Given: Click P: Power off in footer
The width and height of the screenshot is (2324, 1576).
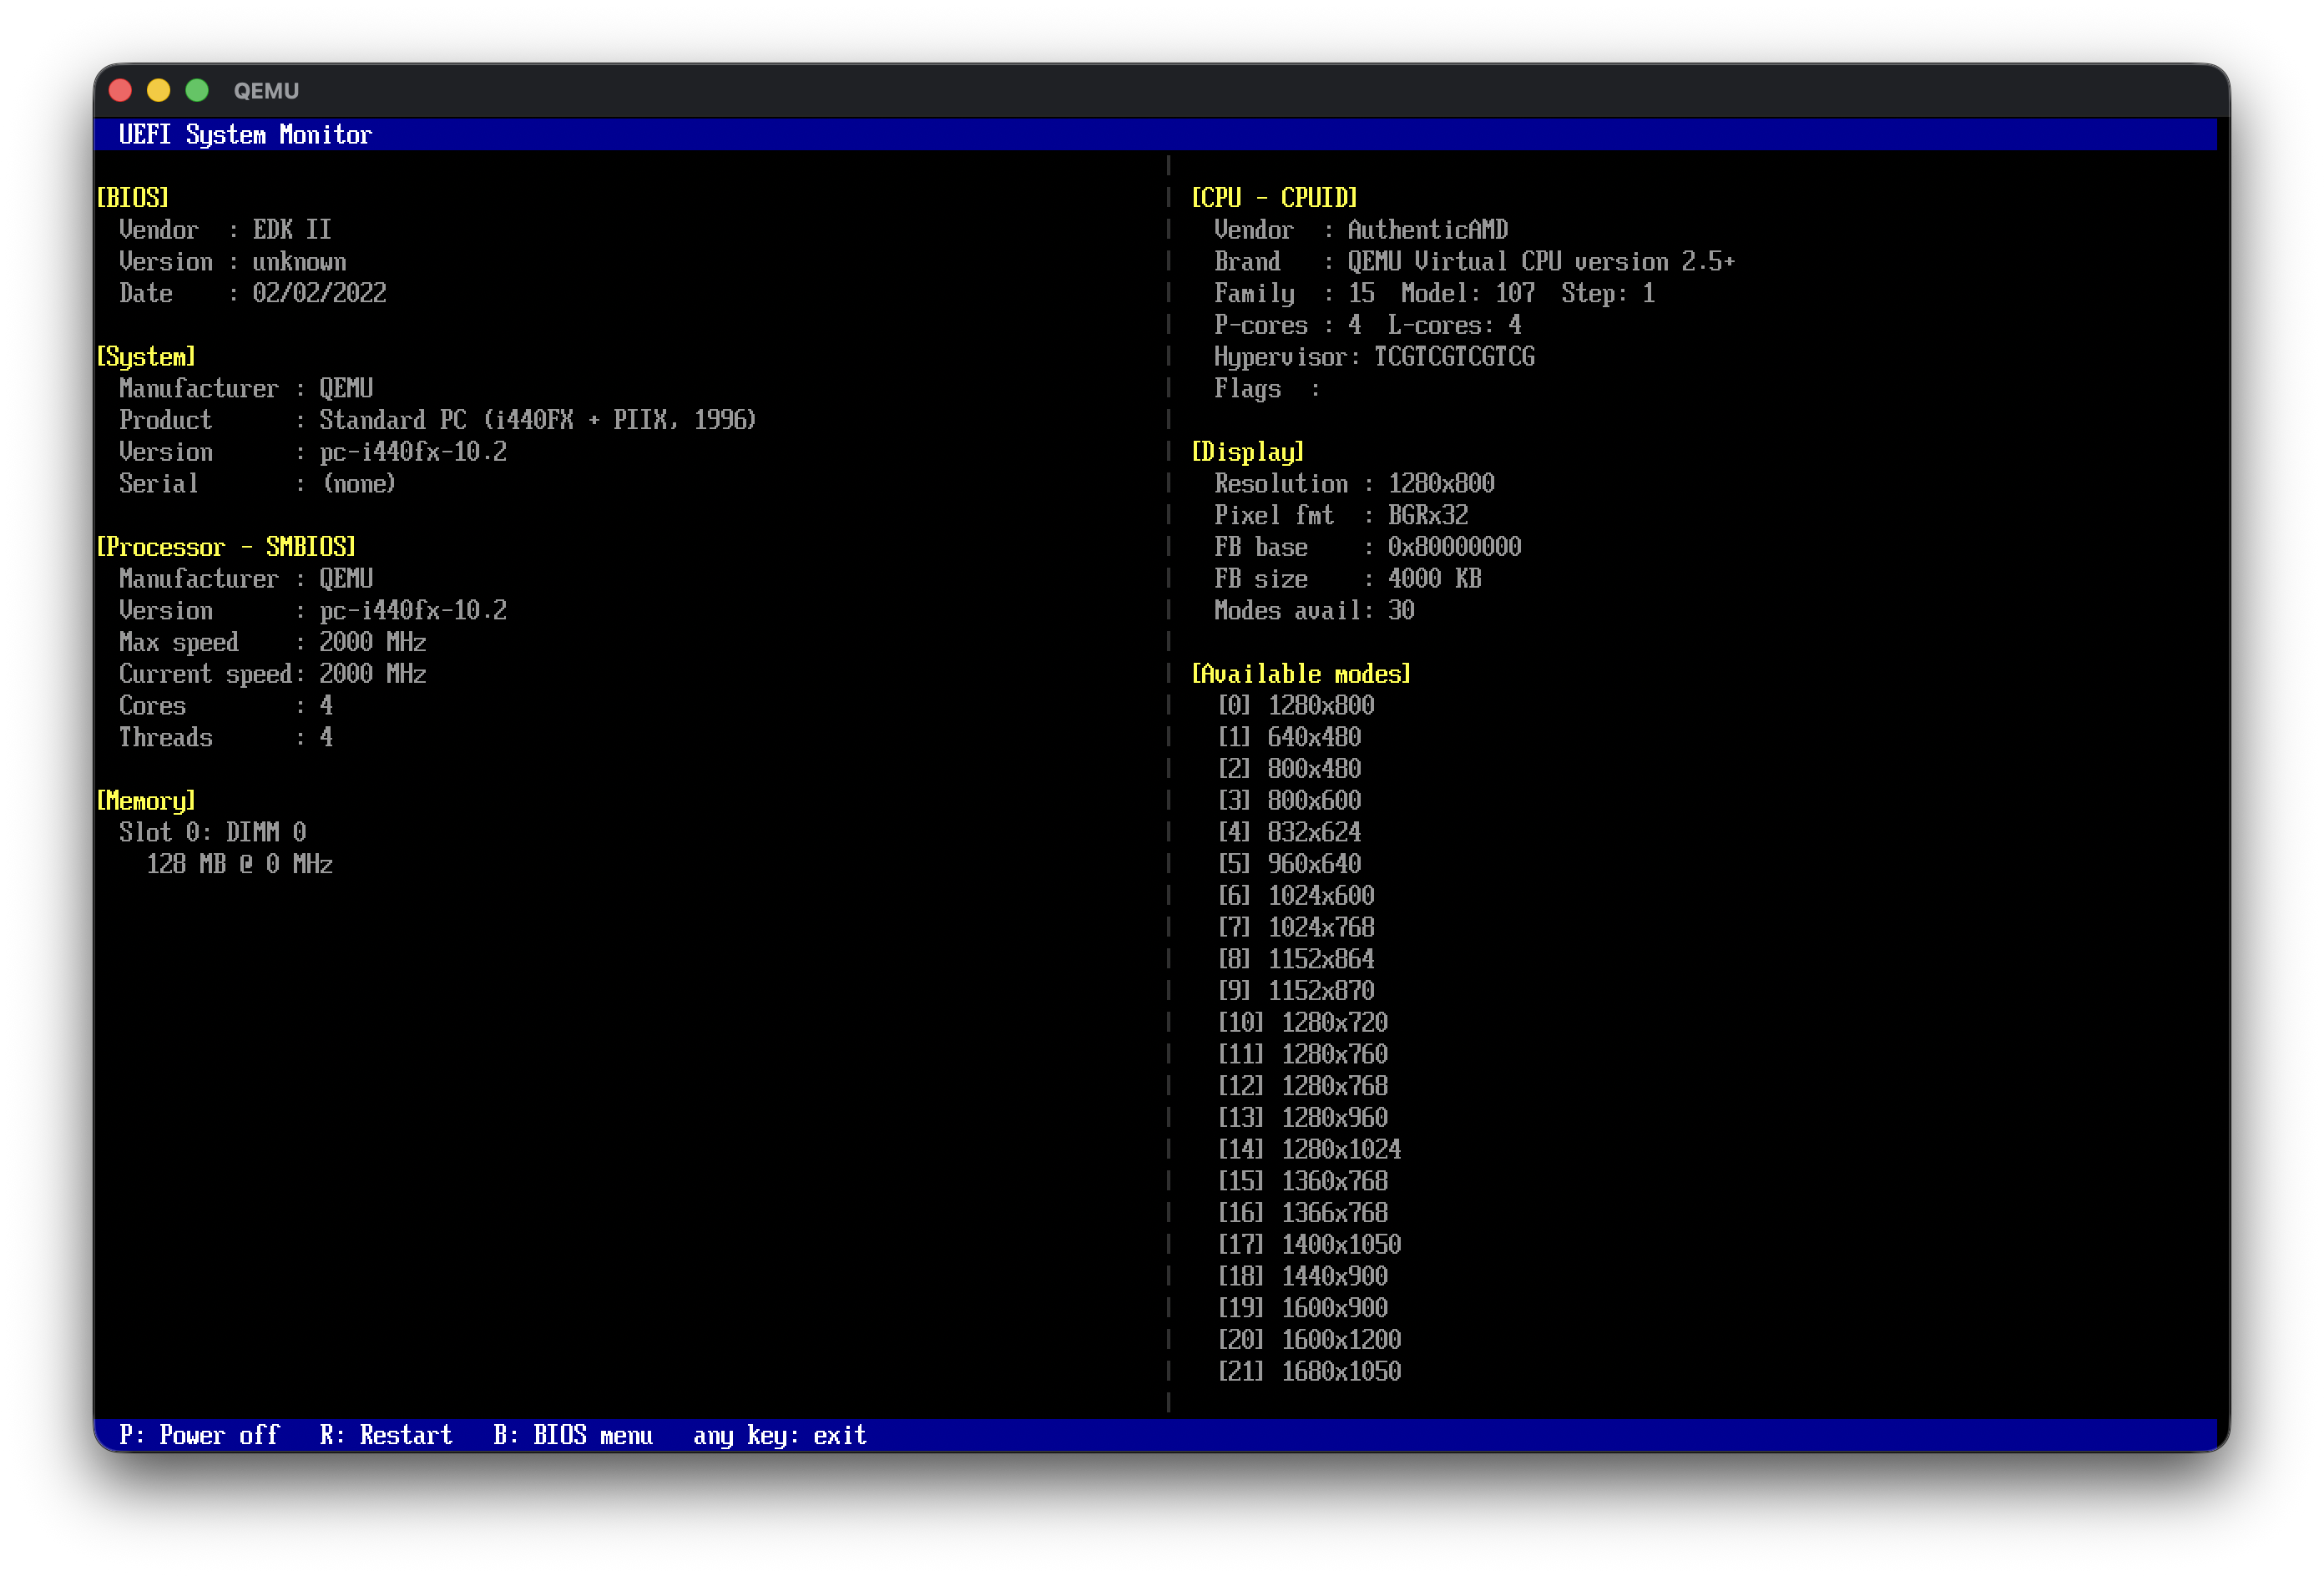Looking at the screenshot, I should click(x=199, y=1435).
